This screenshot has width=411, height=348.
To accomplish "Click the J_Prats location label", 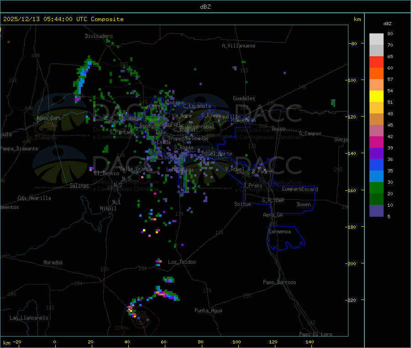I will (253, 186).
